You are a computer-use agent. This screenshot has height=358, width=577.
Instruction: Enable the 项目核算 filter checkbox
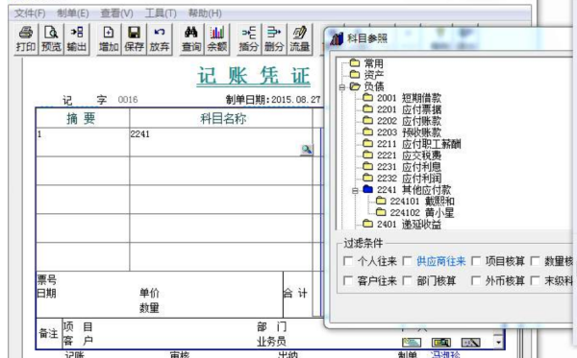pos(476,261)
